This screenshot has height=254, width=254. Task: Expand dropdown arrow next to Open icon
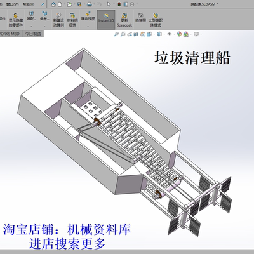[x=74, y=4]
